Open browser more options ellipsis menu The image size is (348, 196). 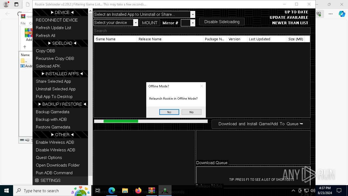(331, 14)
